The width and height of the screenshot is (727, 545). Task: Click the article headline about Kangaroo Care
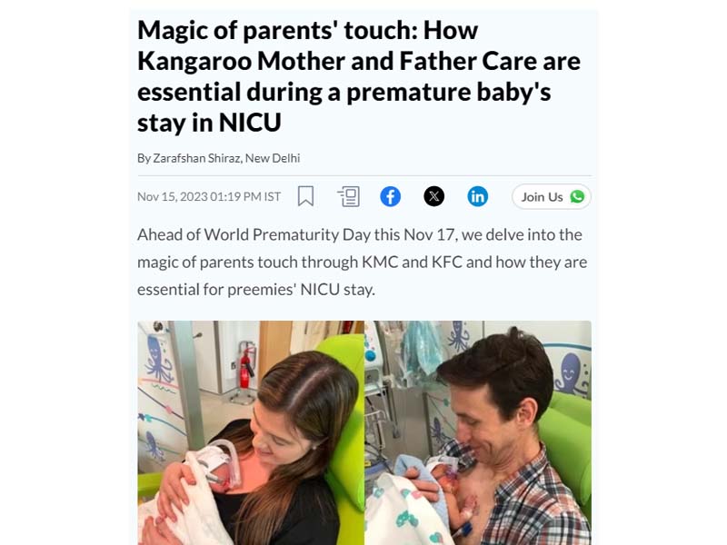359,76
